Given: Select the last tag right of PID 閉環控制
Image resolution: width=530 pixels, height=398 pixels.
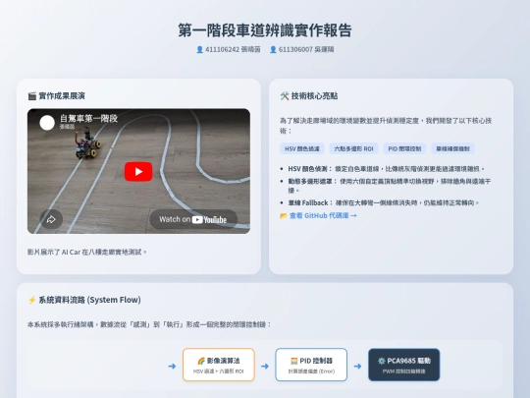Looking at the screenshot, I should [x=452, y=148].
